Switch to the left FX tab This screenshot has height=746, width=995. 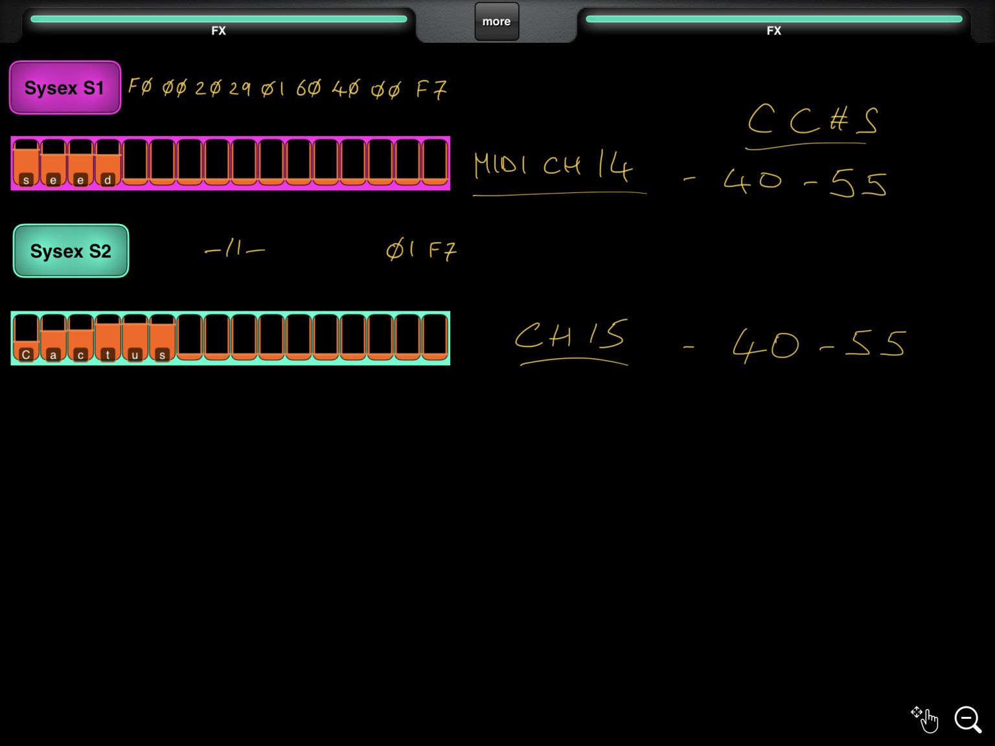pyautogui.click(x=219, y=25)
